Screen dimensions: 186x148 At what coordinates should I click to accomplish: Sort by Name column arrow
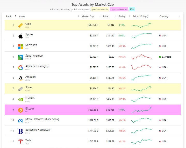(x=78, y=16)
